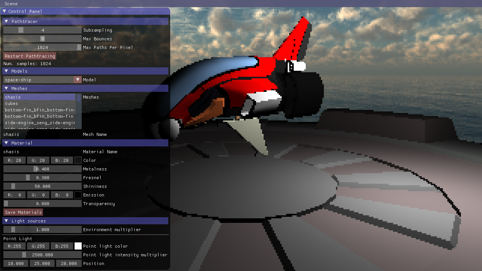The image size is (482, 271).
Task: Collapse the Material section header
Action: coord(6,143)
